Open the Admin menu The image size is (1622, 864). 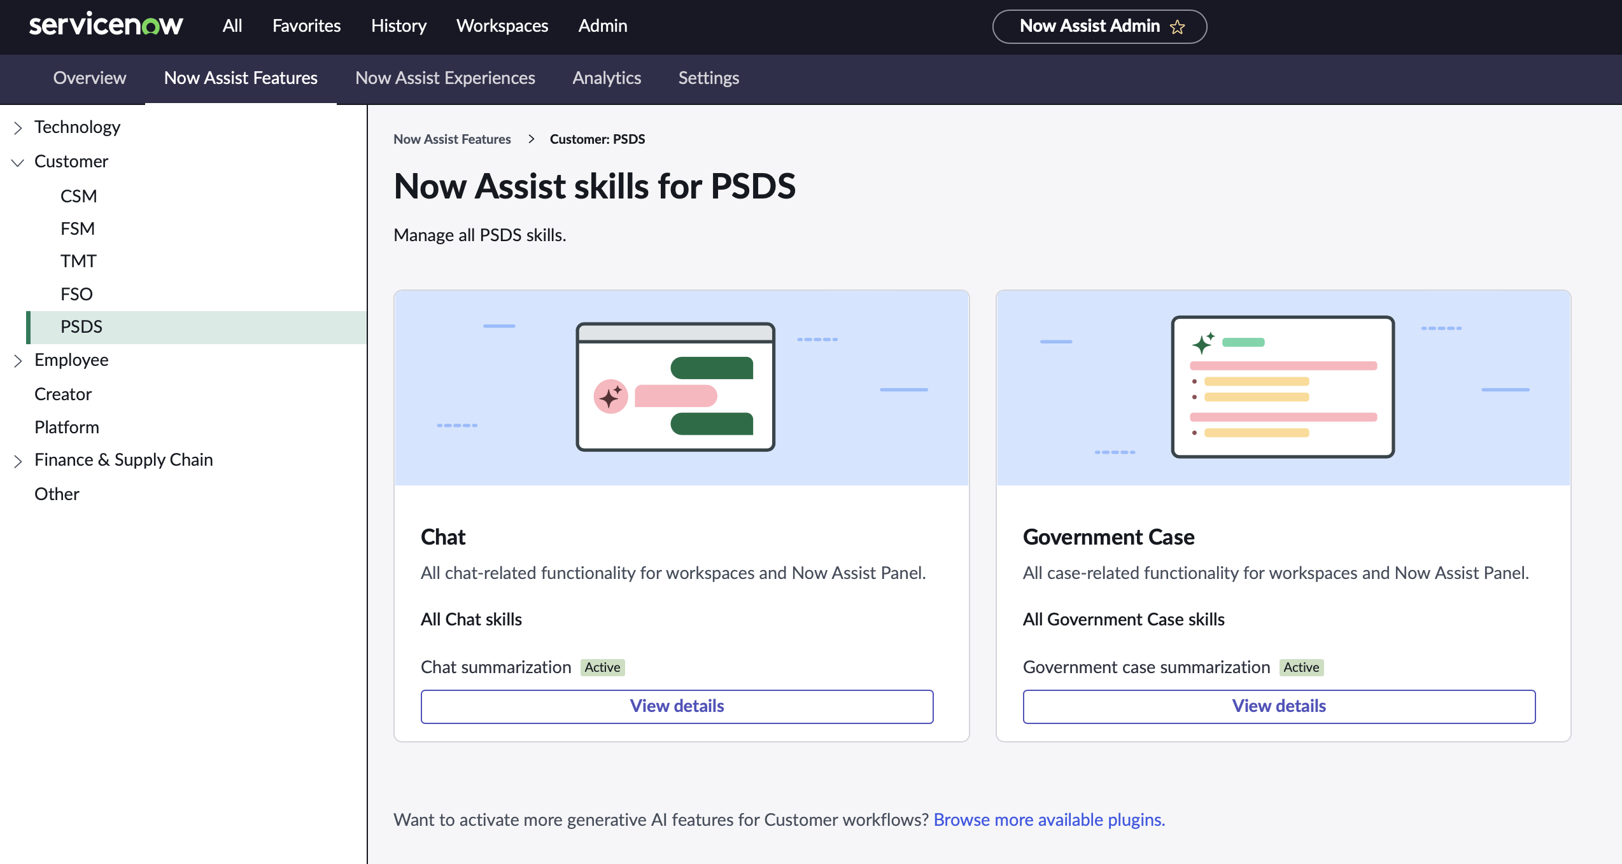pyautogui.click(x=602, y=25)
